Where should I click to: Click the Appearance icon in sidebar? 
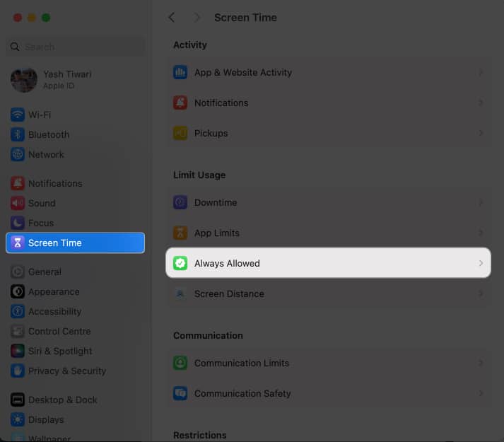18,292
